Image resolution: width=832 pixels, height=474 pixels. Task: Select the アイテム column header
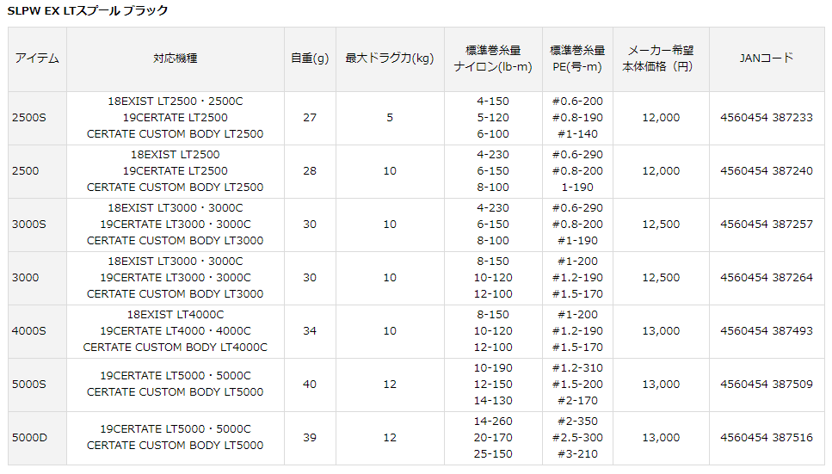point(37,58)
